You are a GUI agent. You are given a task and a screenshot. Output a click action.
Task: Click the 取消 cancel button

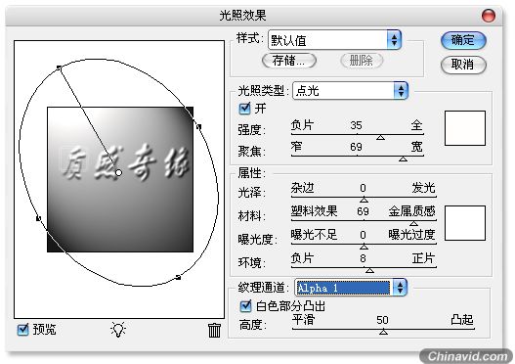463,65
